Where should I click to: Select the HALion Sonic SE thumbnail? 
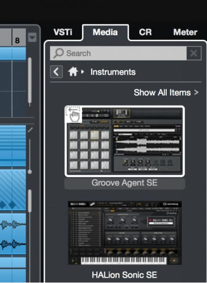[125, 233]
